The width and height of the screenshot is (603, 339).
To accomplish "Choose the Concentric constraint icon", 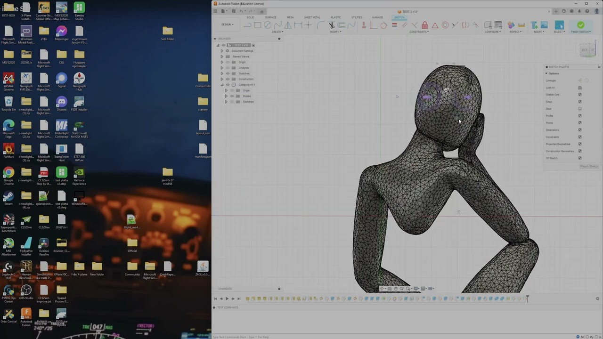I will click(445, 25).
